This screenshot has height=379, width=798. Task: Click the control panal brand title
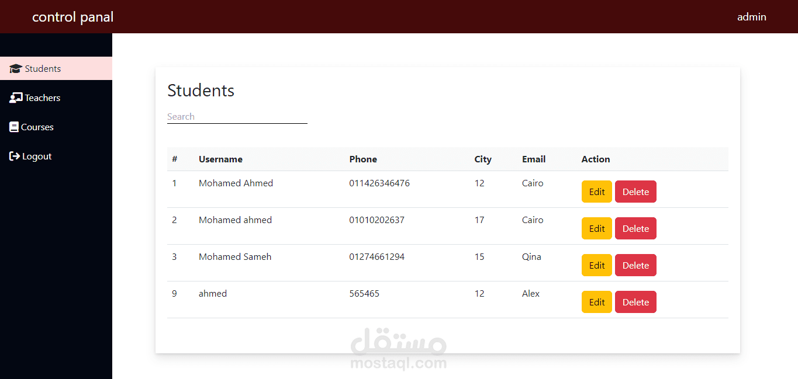(73, 17)
